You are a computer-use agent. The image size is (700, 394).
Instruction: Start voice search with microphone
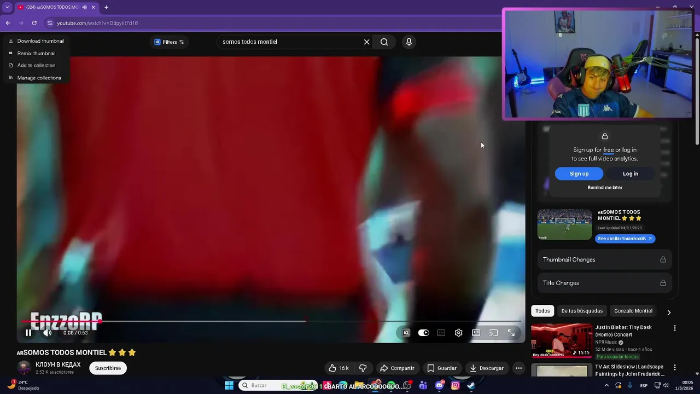click(409, 42)
